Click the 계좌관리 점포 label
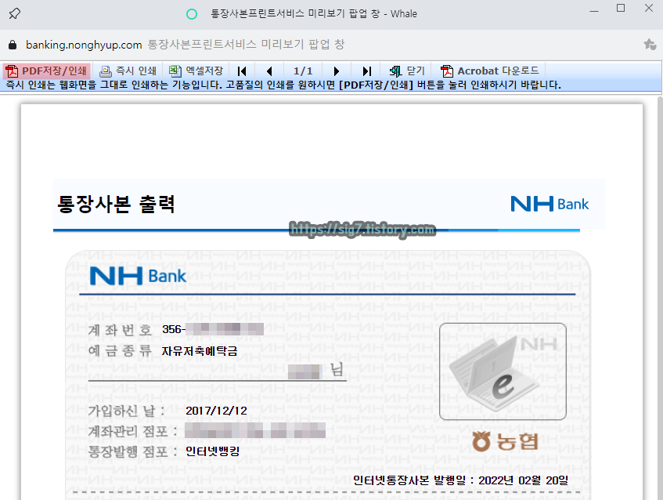 point(132,431)
